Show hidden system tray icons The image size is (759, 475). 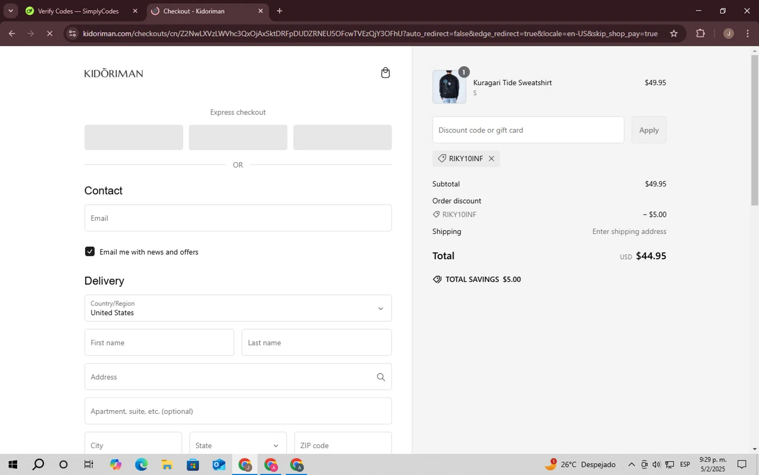tap(631, 464)
